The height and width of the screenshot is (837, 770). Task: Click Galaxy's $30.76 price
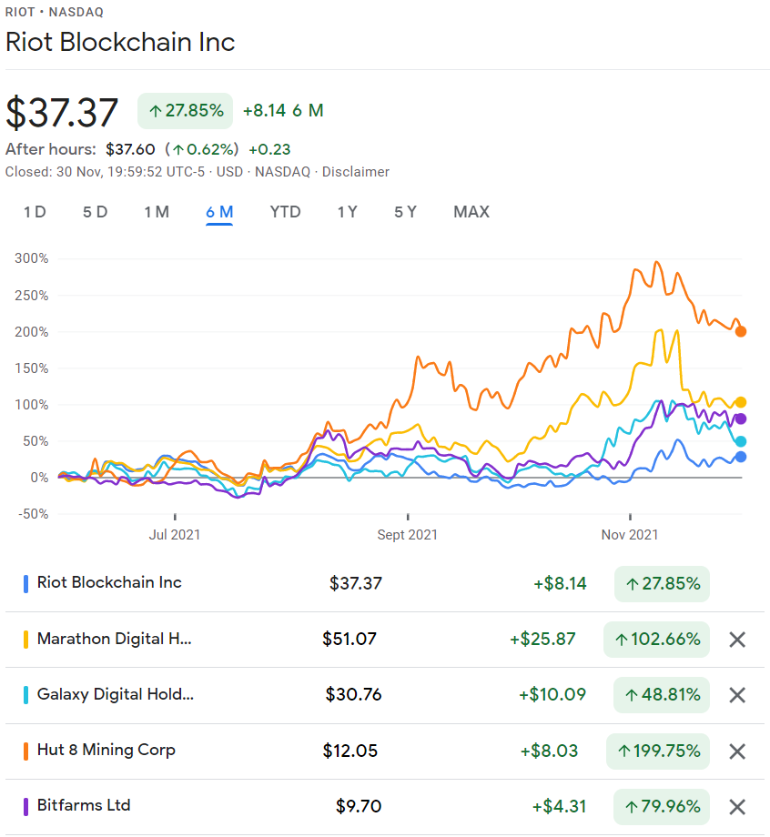353,694
